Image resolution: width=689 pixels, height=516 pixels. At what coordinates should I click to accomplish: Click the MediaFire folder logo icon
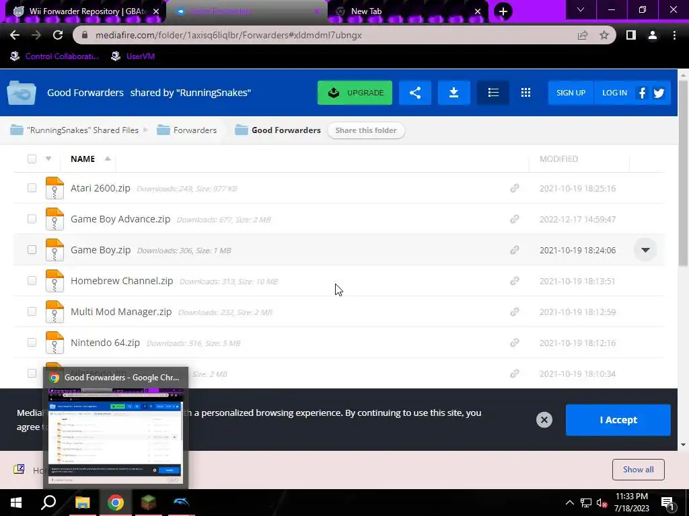pos(22,93)
